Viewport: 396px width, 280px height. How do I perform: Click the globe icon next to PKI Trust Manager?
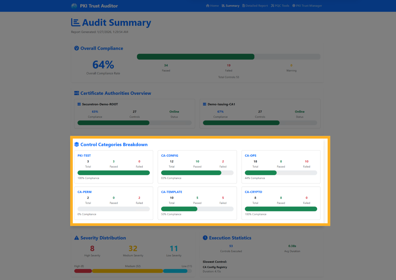coord(294,5)
